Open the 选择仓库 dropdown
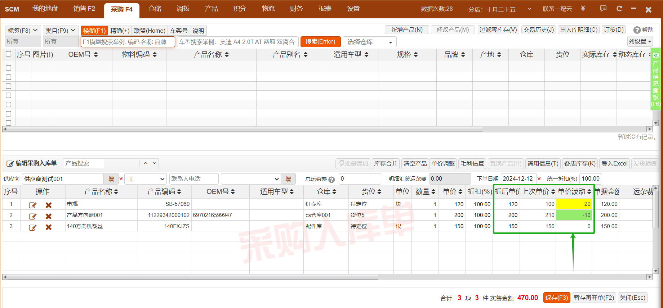The width and height of the screenshot is (663, 308). pos(369,42)
